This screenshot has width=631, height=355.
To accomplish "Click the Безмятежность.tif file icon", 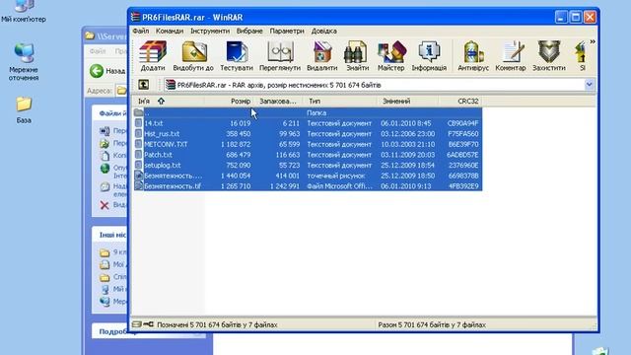I will click(x=138, y=186).
